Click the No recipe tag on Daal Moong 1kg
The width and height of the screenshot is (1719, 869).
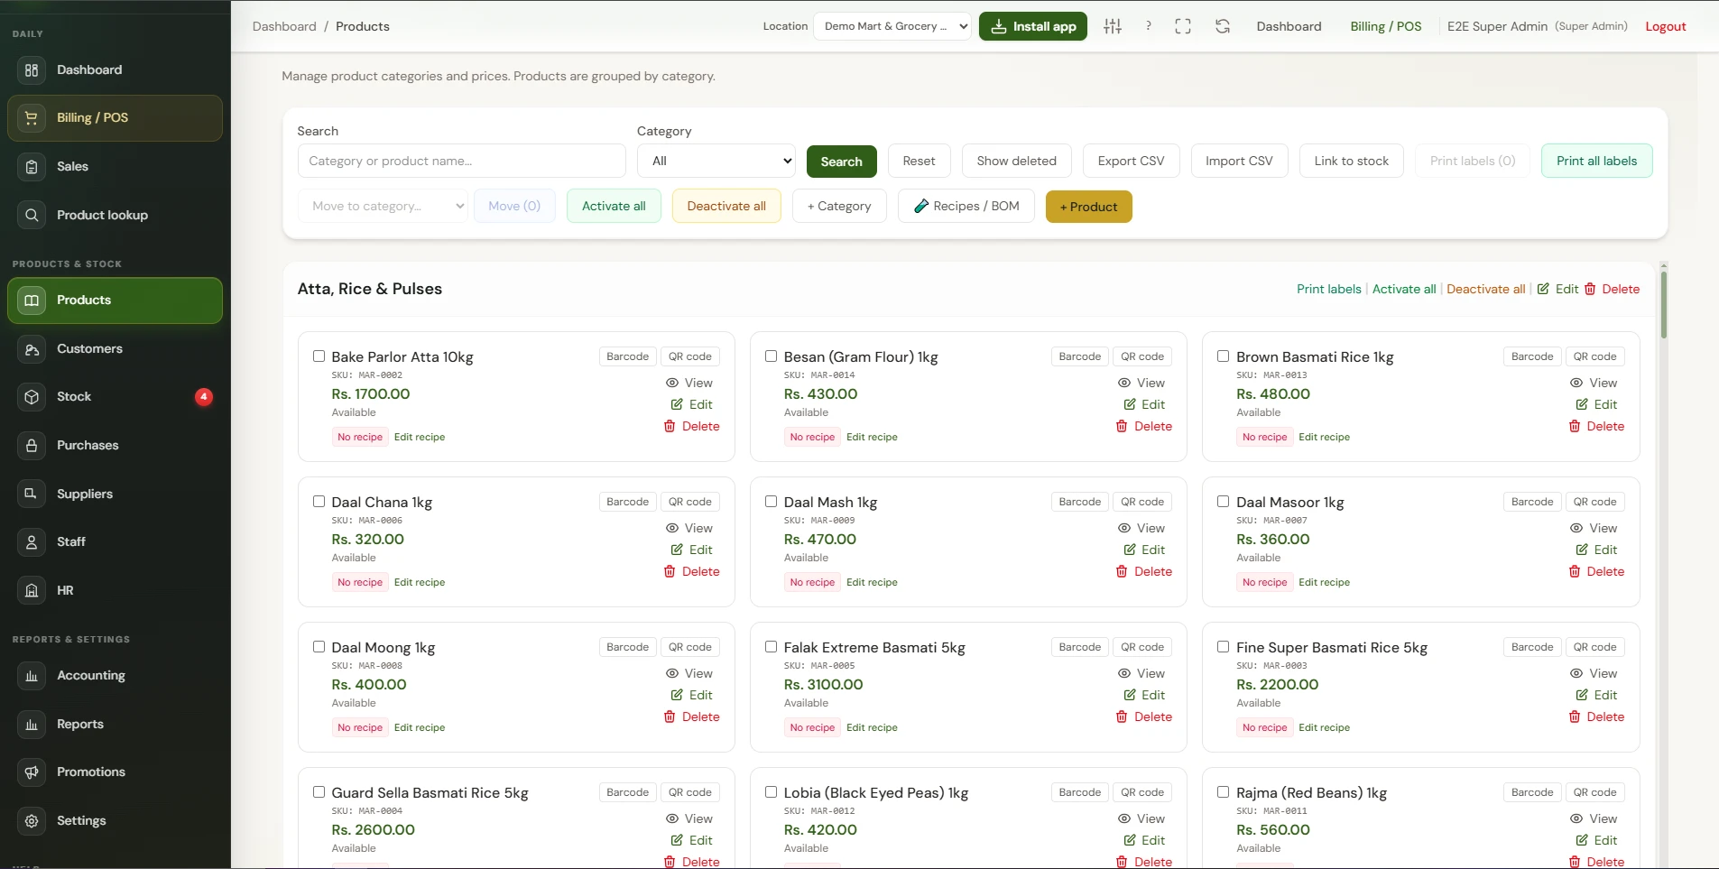(x=360, y=727)
